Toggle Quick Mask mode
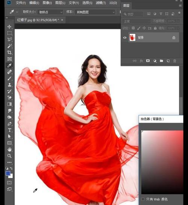Screen dimensions: 188x205 9,183
